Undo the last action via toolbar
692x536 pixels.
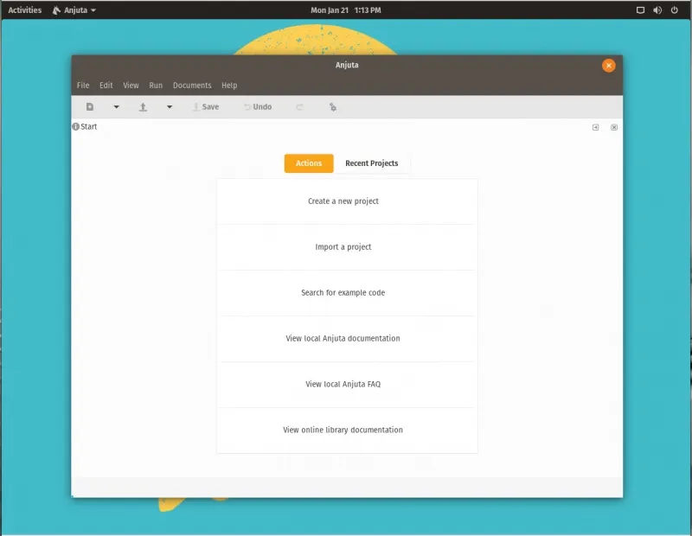coord(256,106)
